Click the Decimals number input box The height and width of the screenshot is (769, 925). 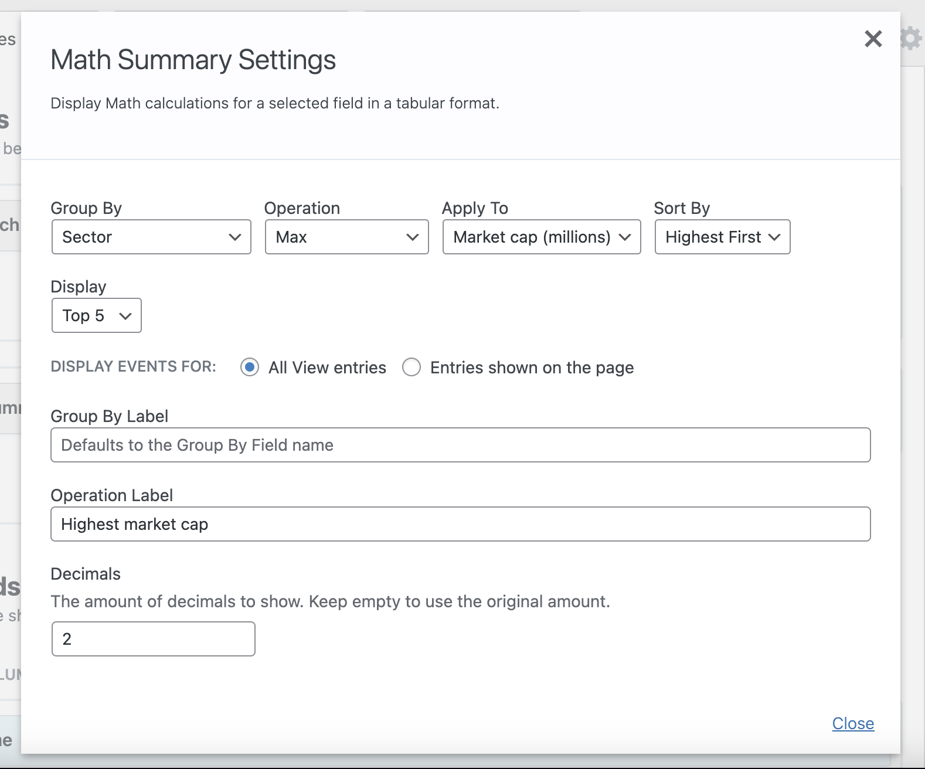pos(154,639)
